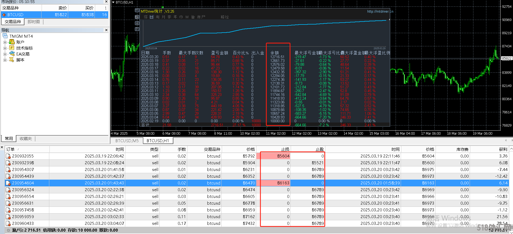The height and width of the screenshot is (234, 513).
Task: Open BTCUSD,H1 chart title dropdown arrow
Action: coord(113,2)
